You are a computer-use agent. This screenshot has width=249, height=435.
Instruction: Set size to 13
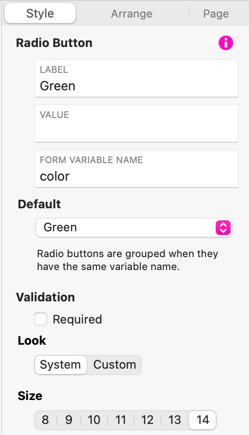click(175, 420)
